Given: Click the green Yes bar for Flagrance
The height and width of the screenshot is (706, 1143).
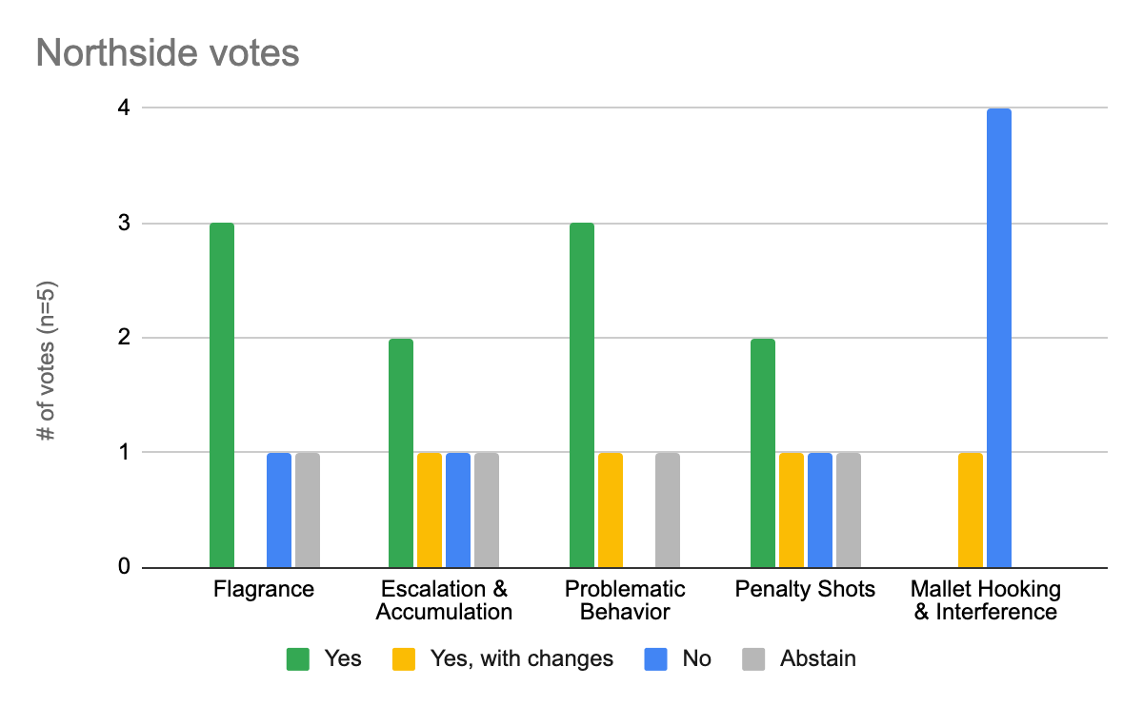Looking at the screenshot, I should (222, 395).
